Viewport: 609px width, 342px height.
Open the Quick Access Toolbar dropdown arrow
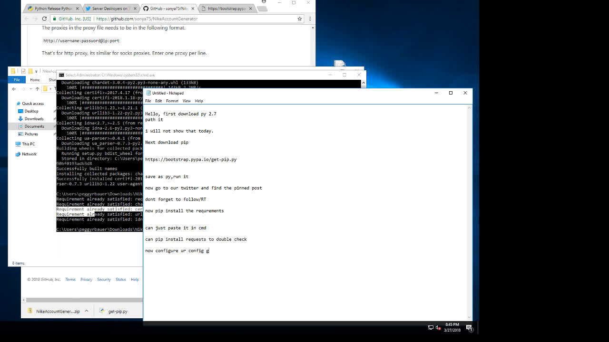(x=36, y=71)
